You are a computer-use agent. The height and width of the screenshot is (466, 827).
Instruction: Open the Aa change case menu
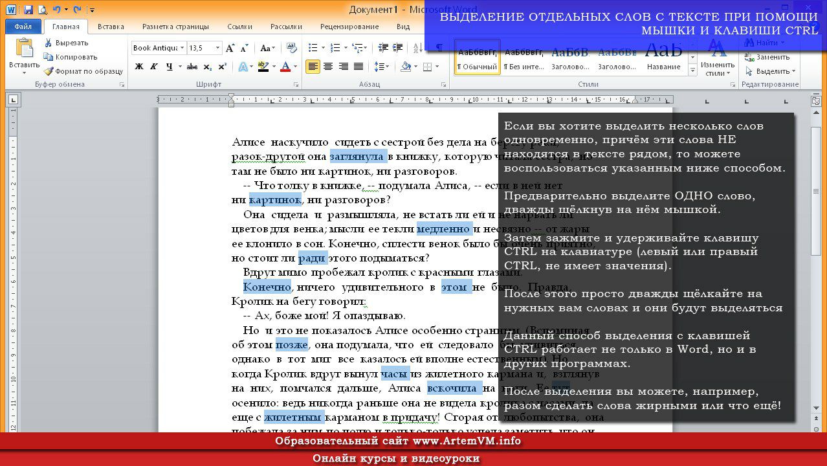pyautogui.click(x=267, y=48)
